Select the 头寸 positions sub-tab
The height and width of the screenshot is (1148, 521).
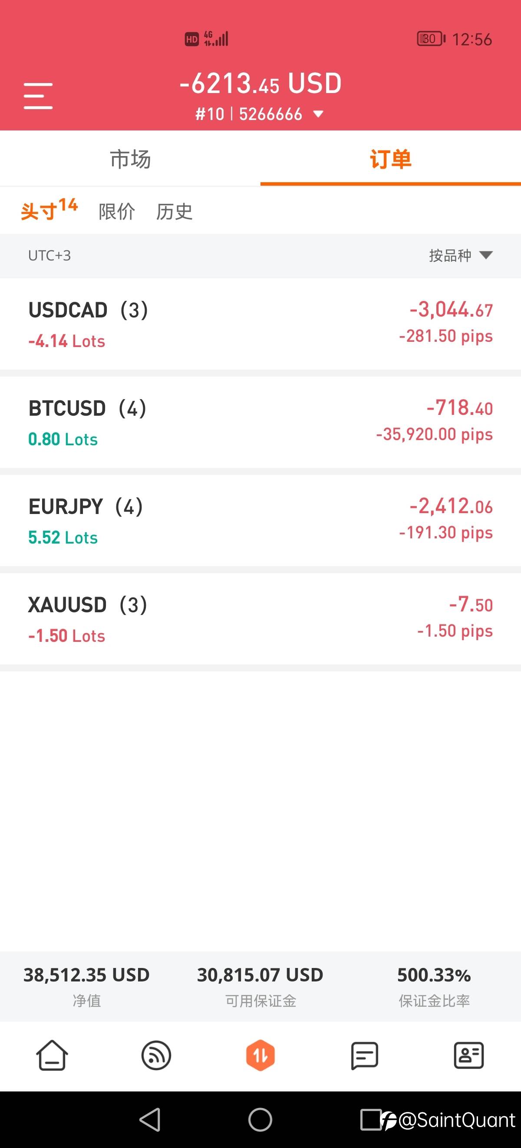click(x=49, y=210)
